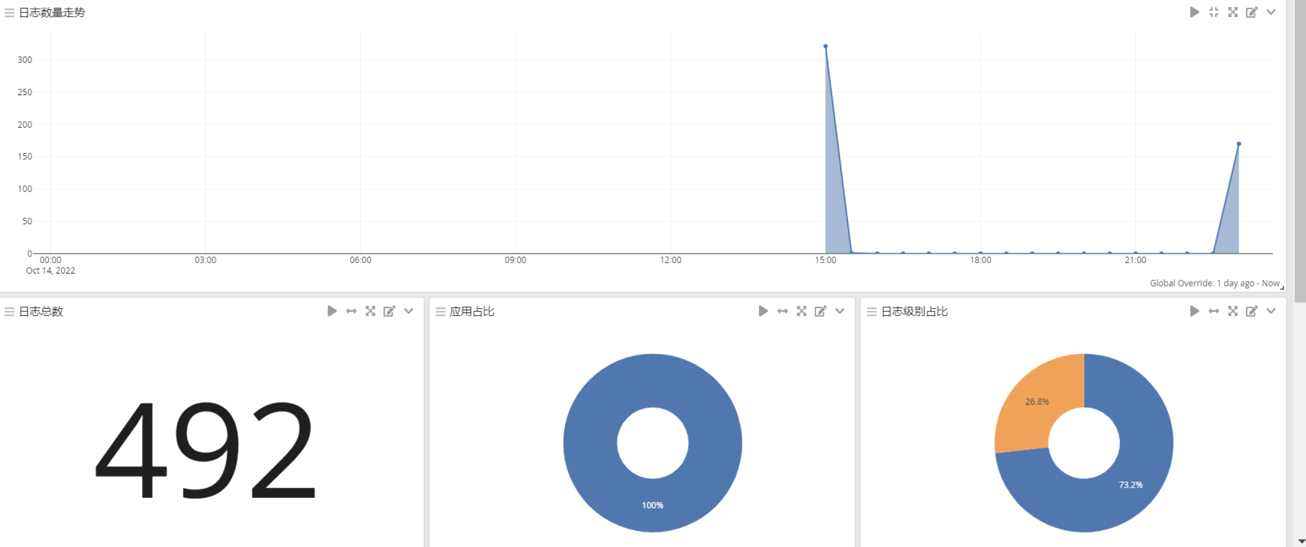
Task: Fullscreen the 日志数量走势 panel
Action: (x=1233, y=12)
